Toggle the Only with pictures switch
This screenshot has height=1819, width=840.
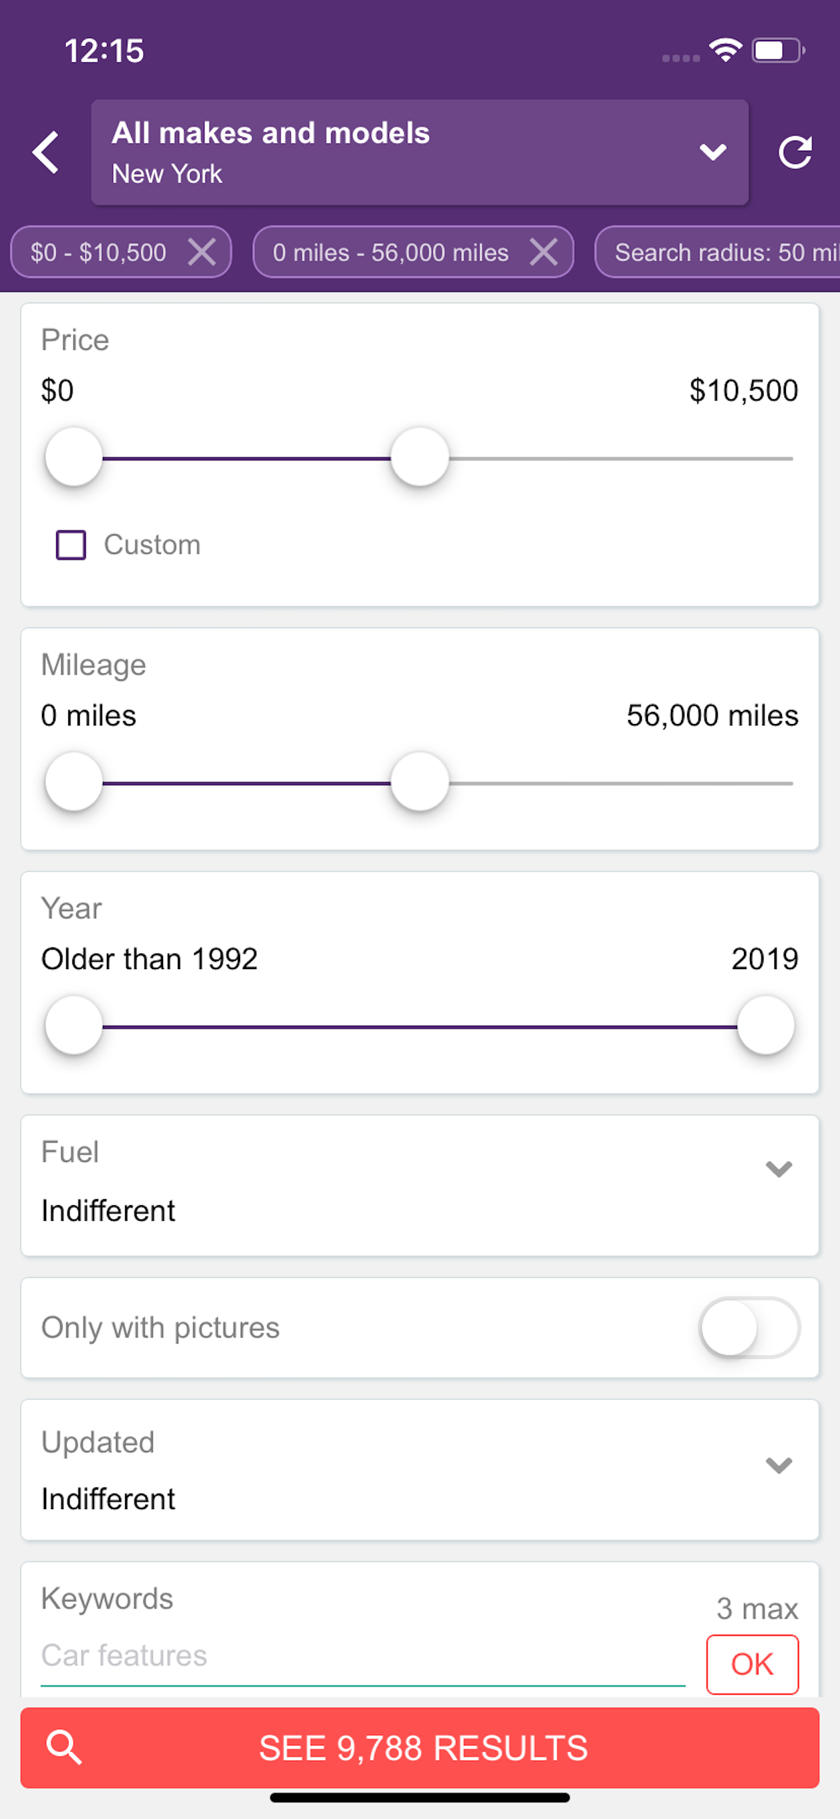click(749, 1328)
